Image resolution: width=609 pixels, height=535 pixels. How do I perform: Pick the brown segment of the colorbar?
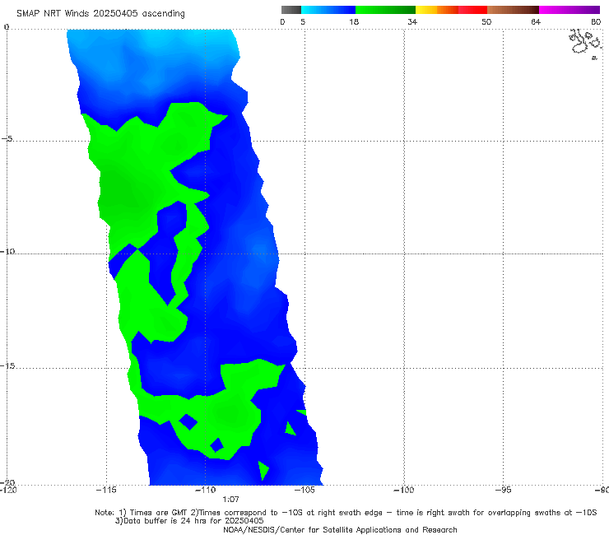513,10
